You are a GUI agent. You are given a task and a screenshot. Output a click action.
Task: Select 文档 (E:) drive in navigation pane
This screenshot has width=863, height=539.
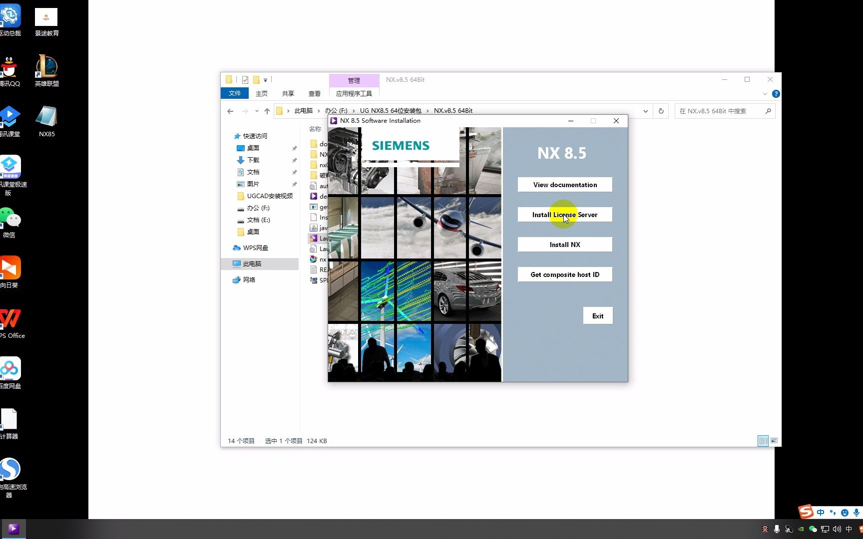[x=258, y=220]
